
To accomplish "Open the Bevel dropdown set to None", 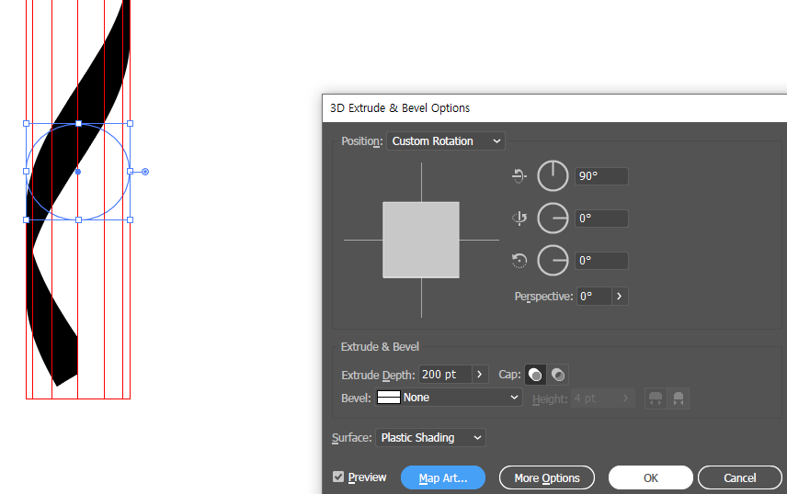I will [449, 398].
